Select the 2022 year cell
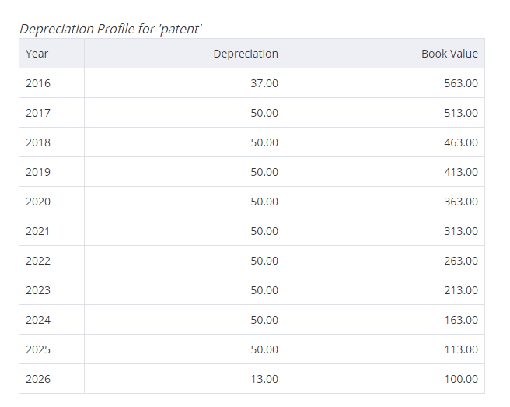The image size is (510, 407). pyautogui.click(x=52, y=261)
